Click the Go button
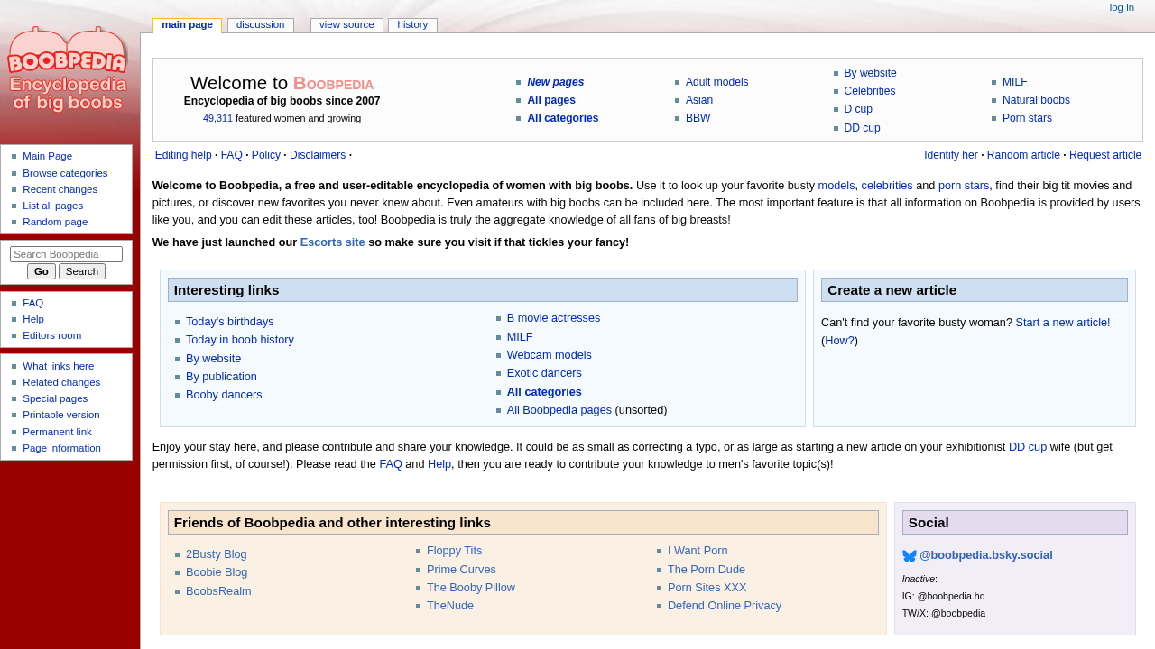Image resolution: width=1155 pixels, height=649 pixels. (x=42, y=271)
